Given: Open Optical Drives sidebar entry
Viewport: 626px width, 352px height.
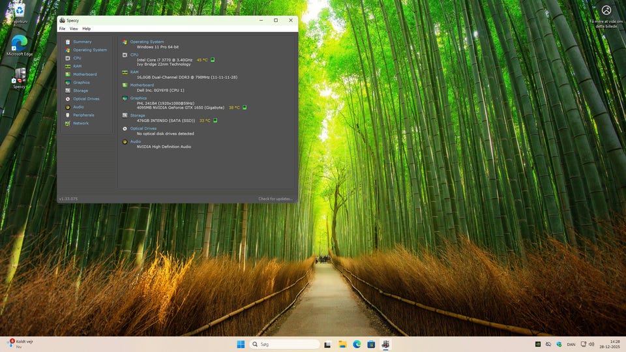Looking at the screenshot, I should [x=86, y=99].
